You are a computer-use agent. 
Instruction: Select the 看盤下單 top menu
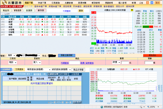click(29, 3)
